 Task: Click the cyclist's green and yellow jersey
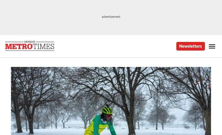click(x=99, y=125)
